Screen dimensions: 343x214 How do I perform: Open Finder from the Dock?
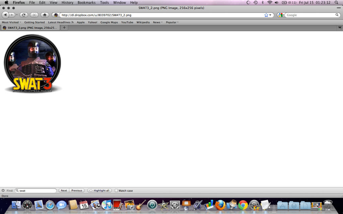pyautogui.click(x=16, y=205)
